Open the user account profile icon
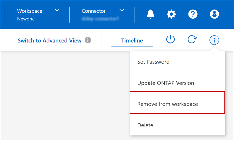Image resolution: width=234 pixels, height=141 pixels. (215, 14)
